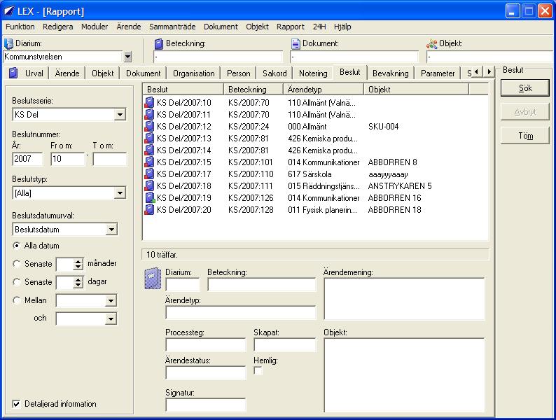556x420 pixels.
Task: Switch to the Bevakning tab
Action: (391, 73)
